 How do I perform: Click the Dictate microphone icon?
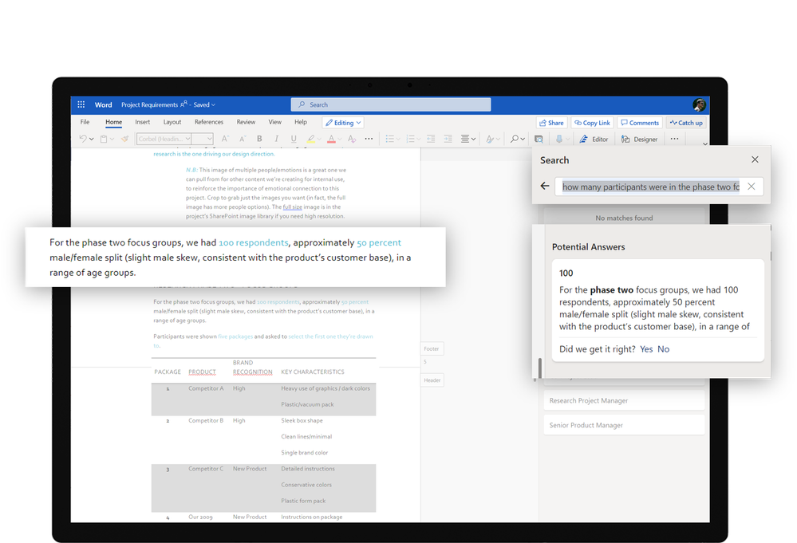[559, 139]
